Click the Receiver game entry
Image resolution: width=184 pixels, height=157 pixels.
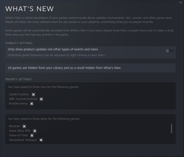(x=14, y=126)
